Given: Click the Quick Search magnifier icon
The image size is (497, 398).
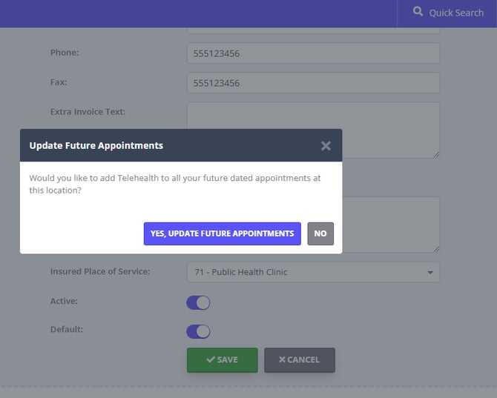Looking at the screenshot, I should [418, 12].
